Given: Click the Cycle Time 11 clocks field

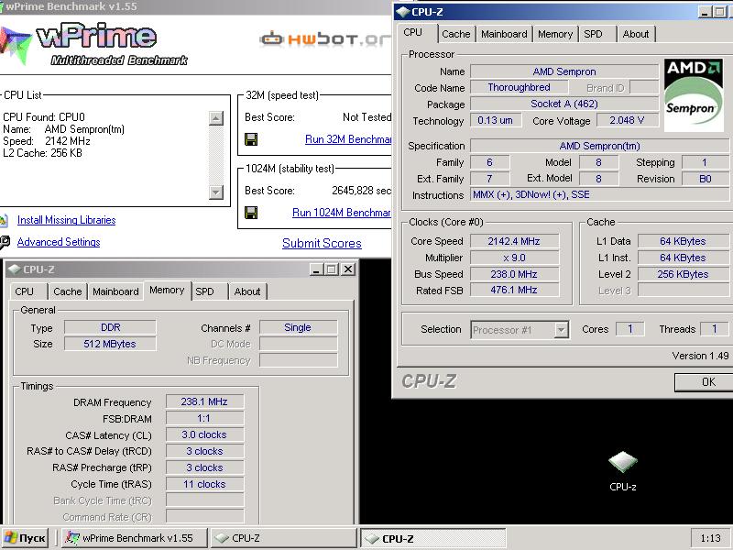Looking at the screenshot, I should point(204,484).
